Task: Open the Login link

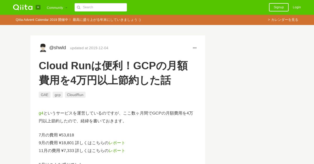Action: click(297, 7)
